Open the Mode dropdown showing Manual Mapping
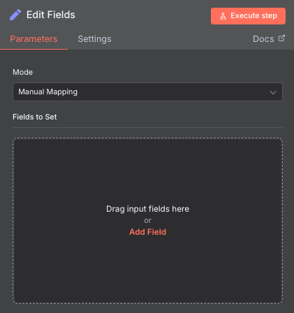Viewport: 294px width, 313px height. pyautogui.click(x=147, y=92)
